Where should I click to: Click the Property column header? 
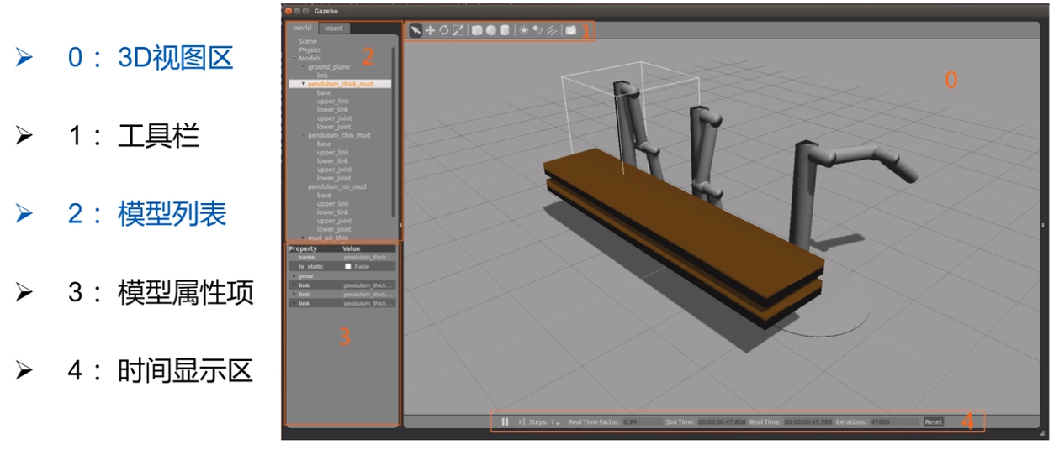pos(315,248)
